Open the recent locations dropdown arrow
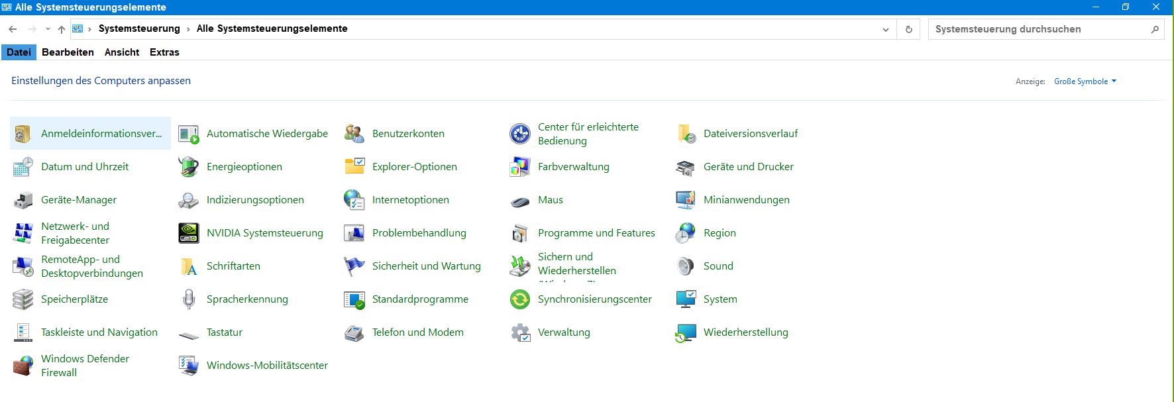This screenshot has width=1174, height=402. point(48,29)
